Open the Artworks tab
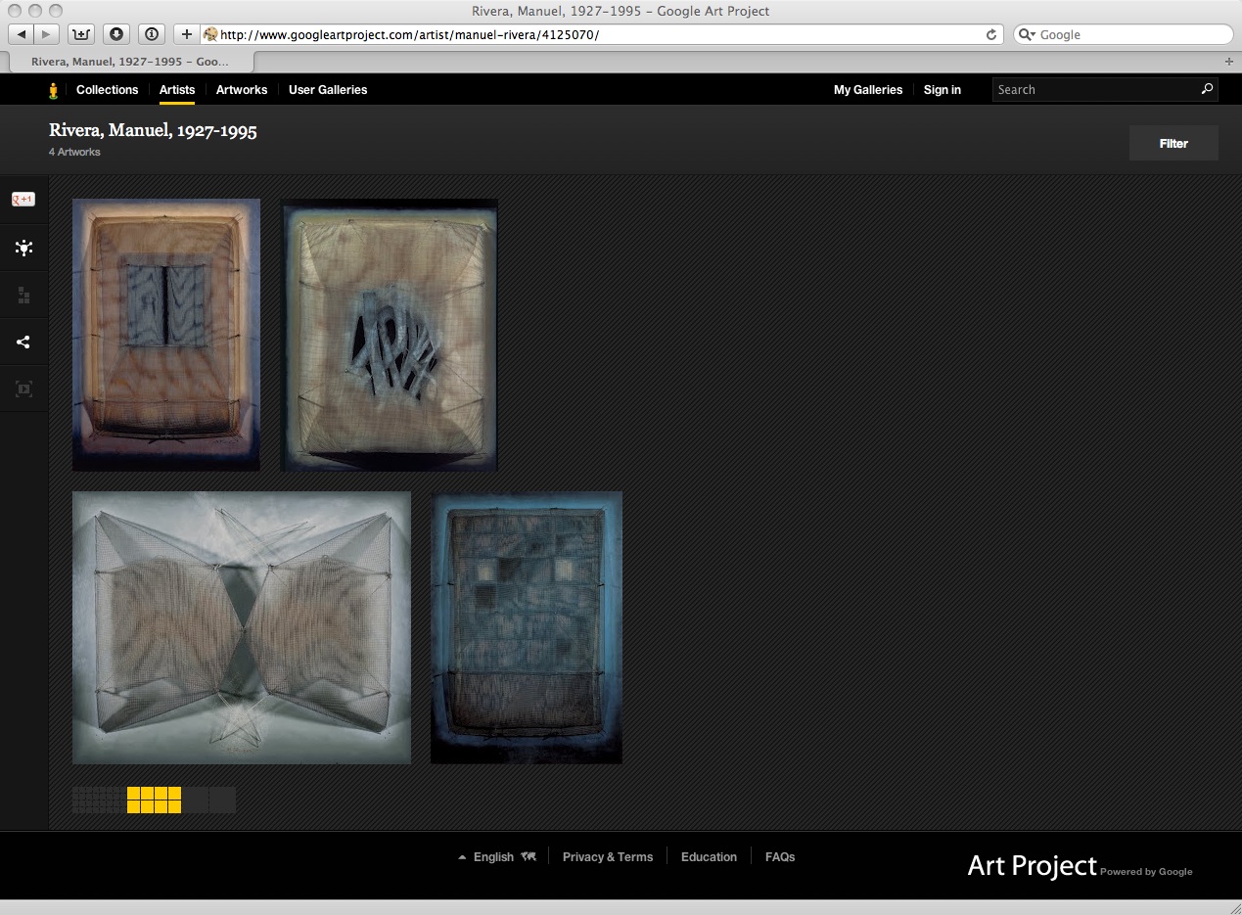The width and height of the screenshot is (1242, 915). click(242, 89)
